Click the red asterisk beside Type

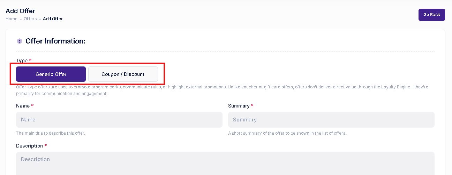point(30,61)
